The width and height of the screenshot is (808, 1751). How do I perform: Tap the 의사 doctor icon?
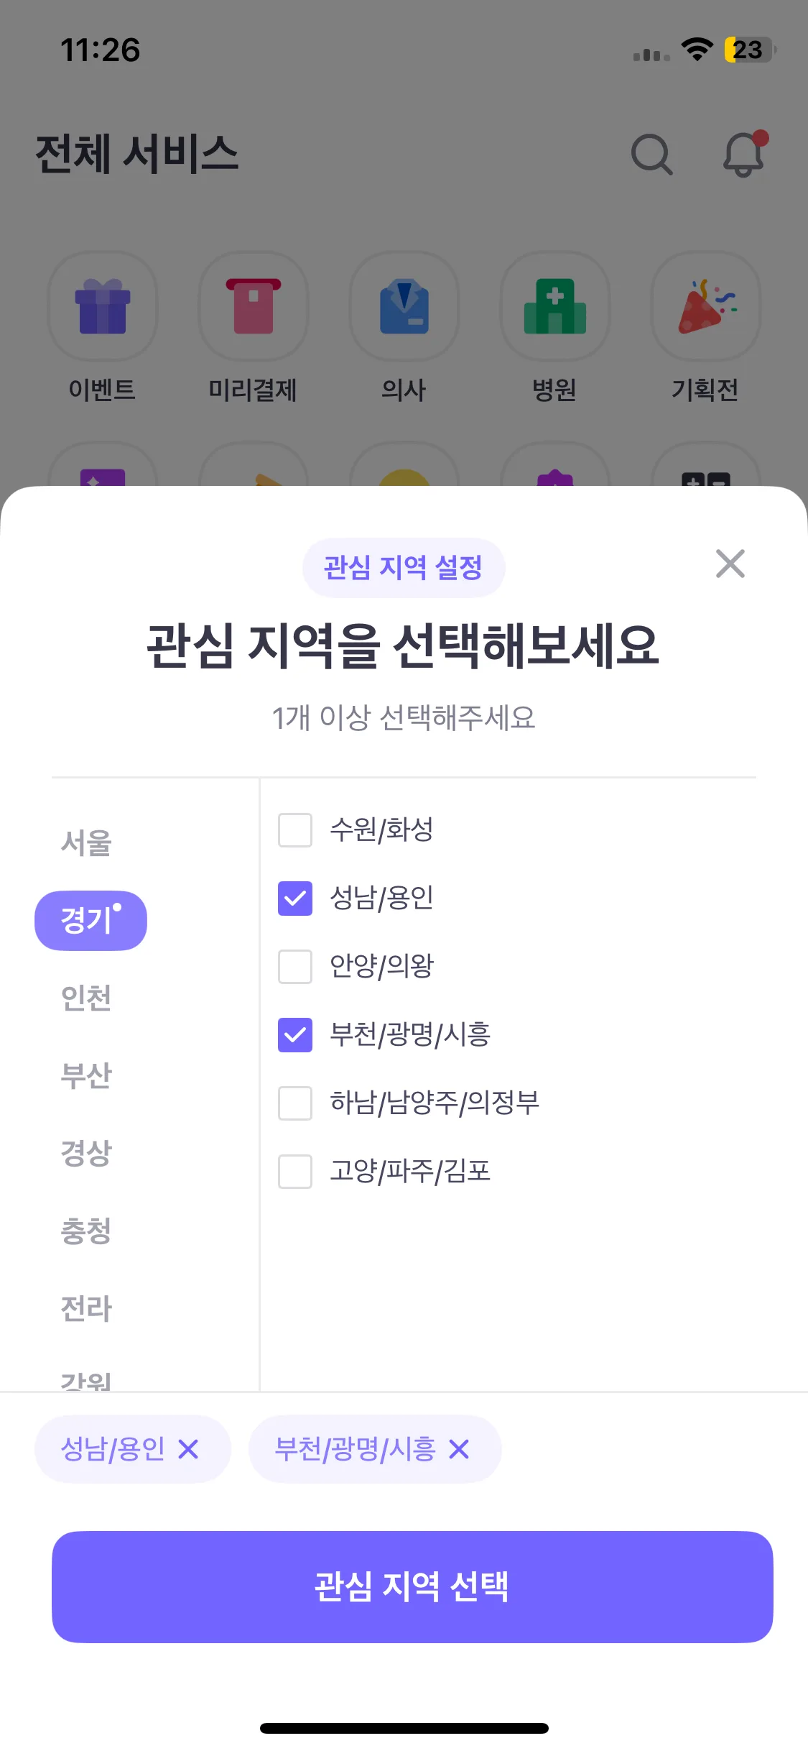(x=404, y=306)
